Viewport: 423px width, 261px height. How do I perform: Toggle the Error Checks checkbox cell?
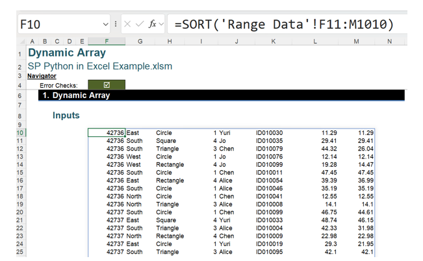click(107, 85)
